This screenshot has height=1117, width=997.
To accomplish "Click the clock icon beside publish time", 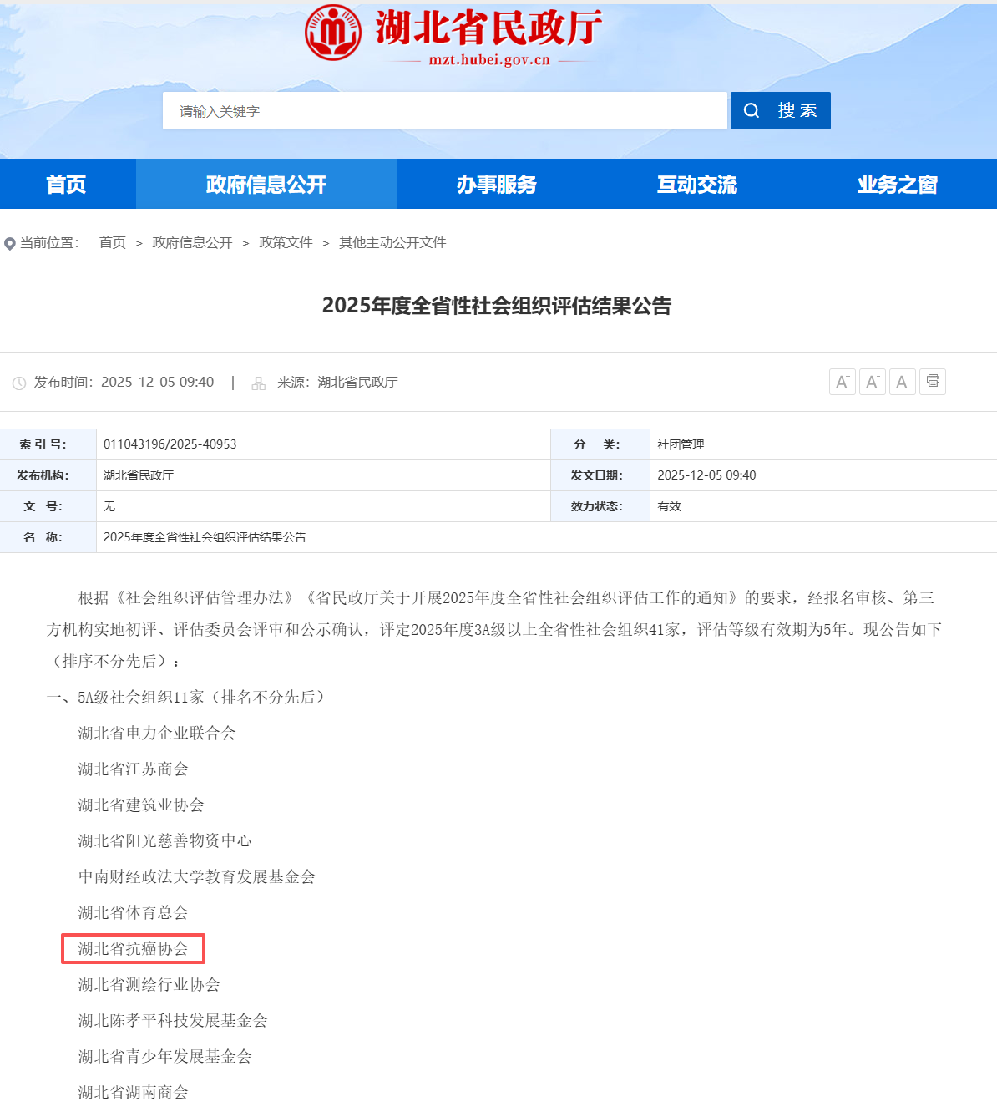I will 19,383.
